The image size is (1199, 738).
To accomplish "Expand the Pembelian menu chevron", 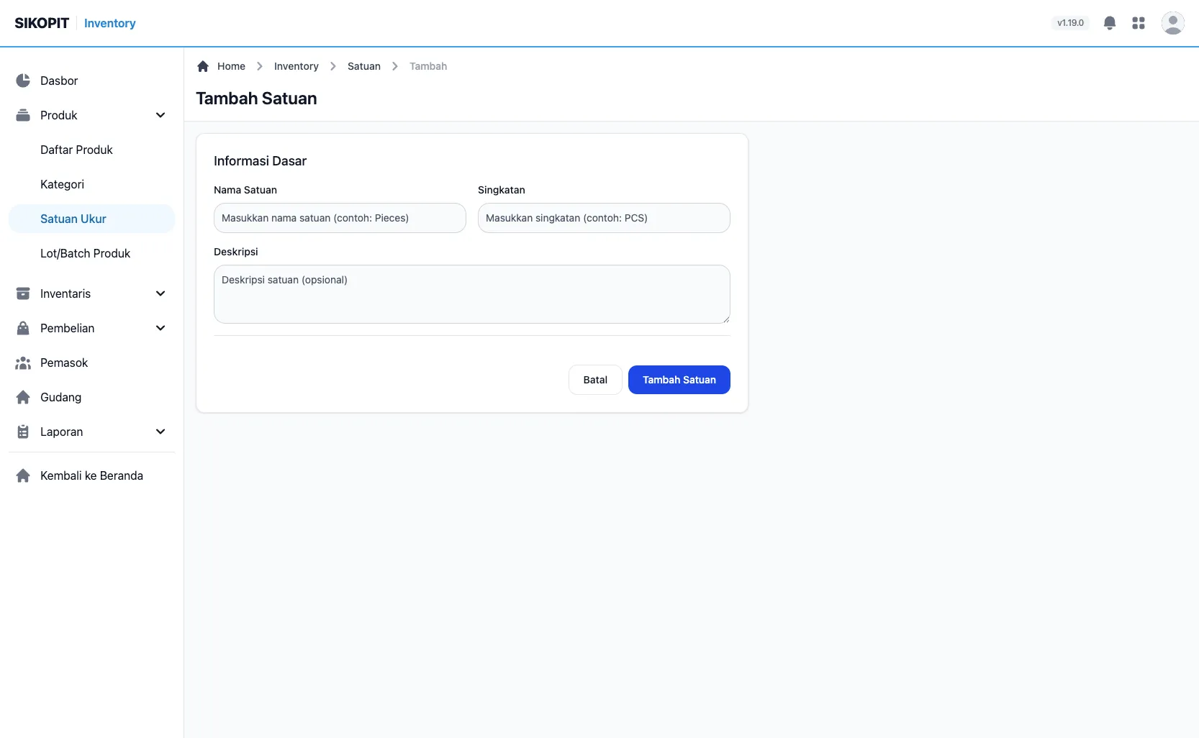I will click(x=160, y=328).
